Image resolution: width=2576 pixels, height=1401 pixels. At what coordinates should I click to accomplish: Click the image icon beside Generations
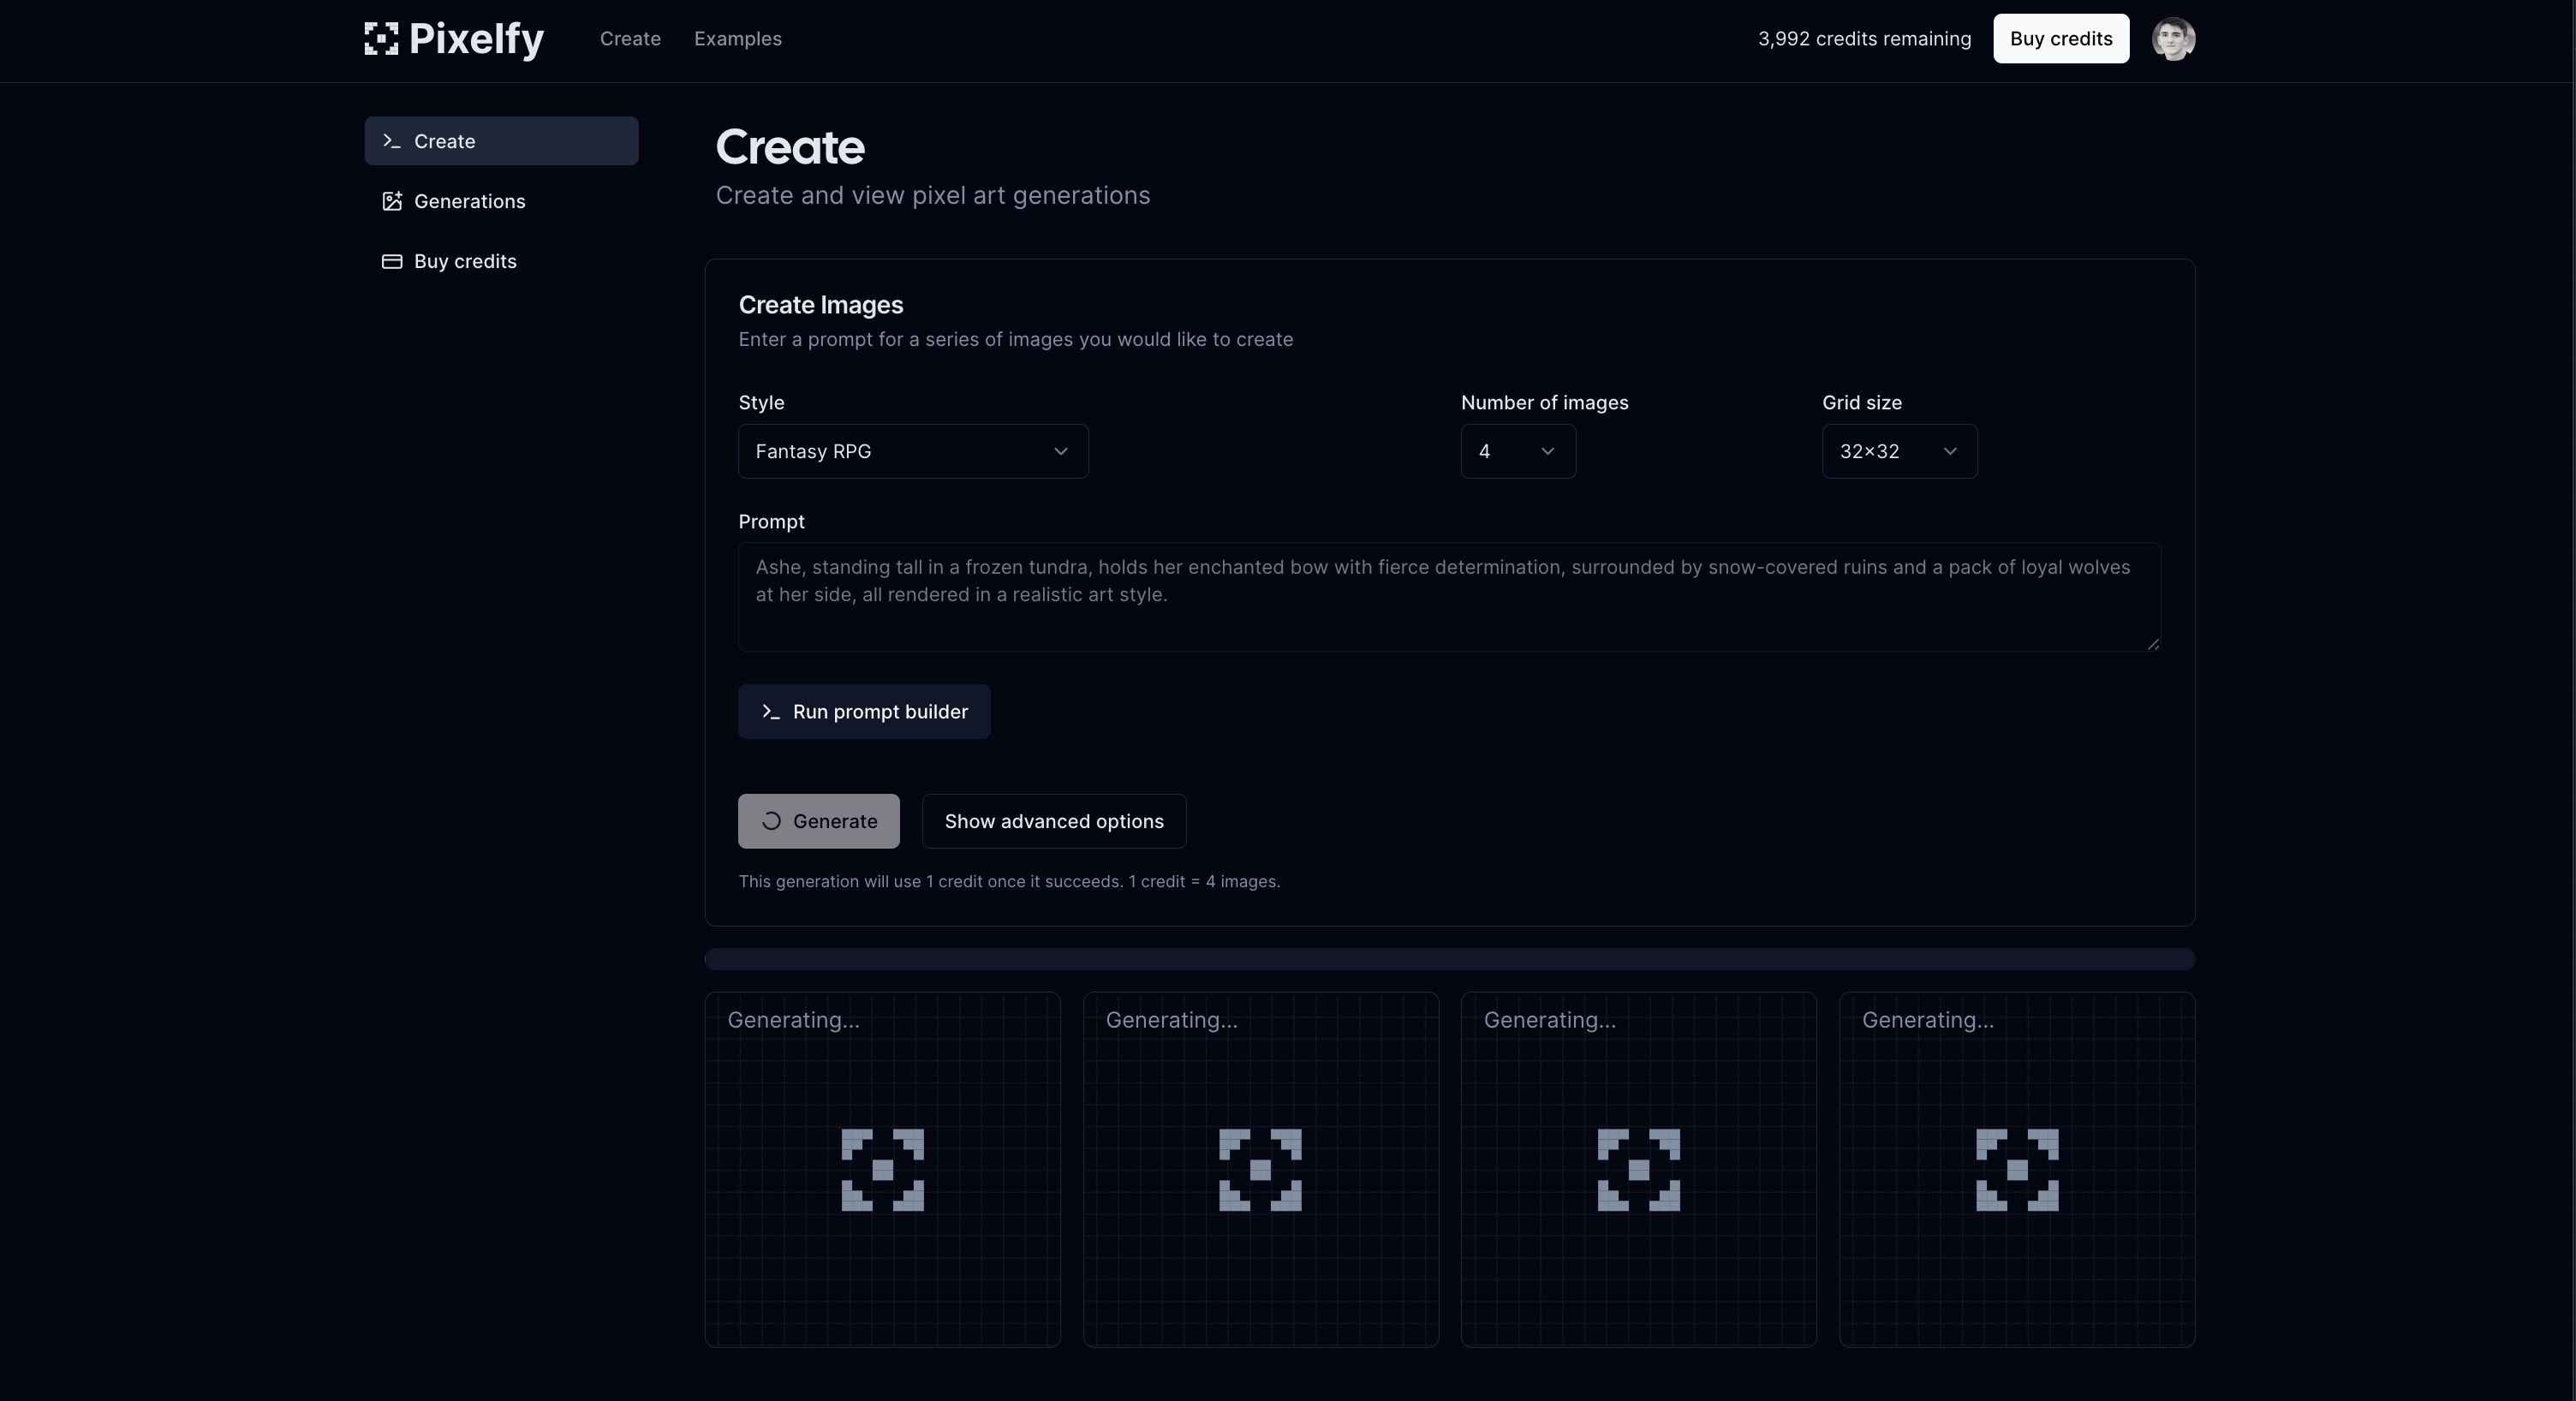[392, 201]
